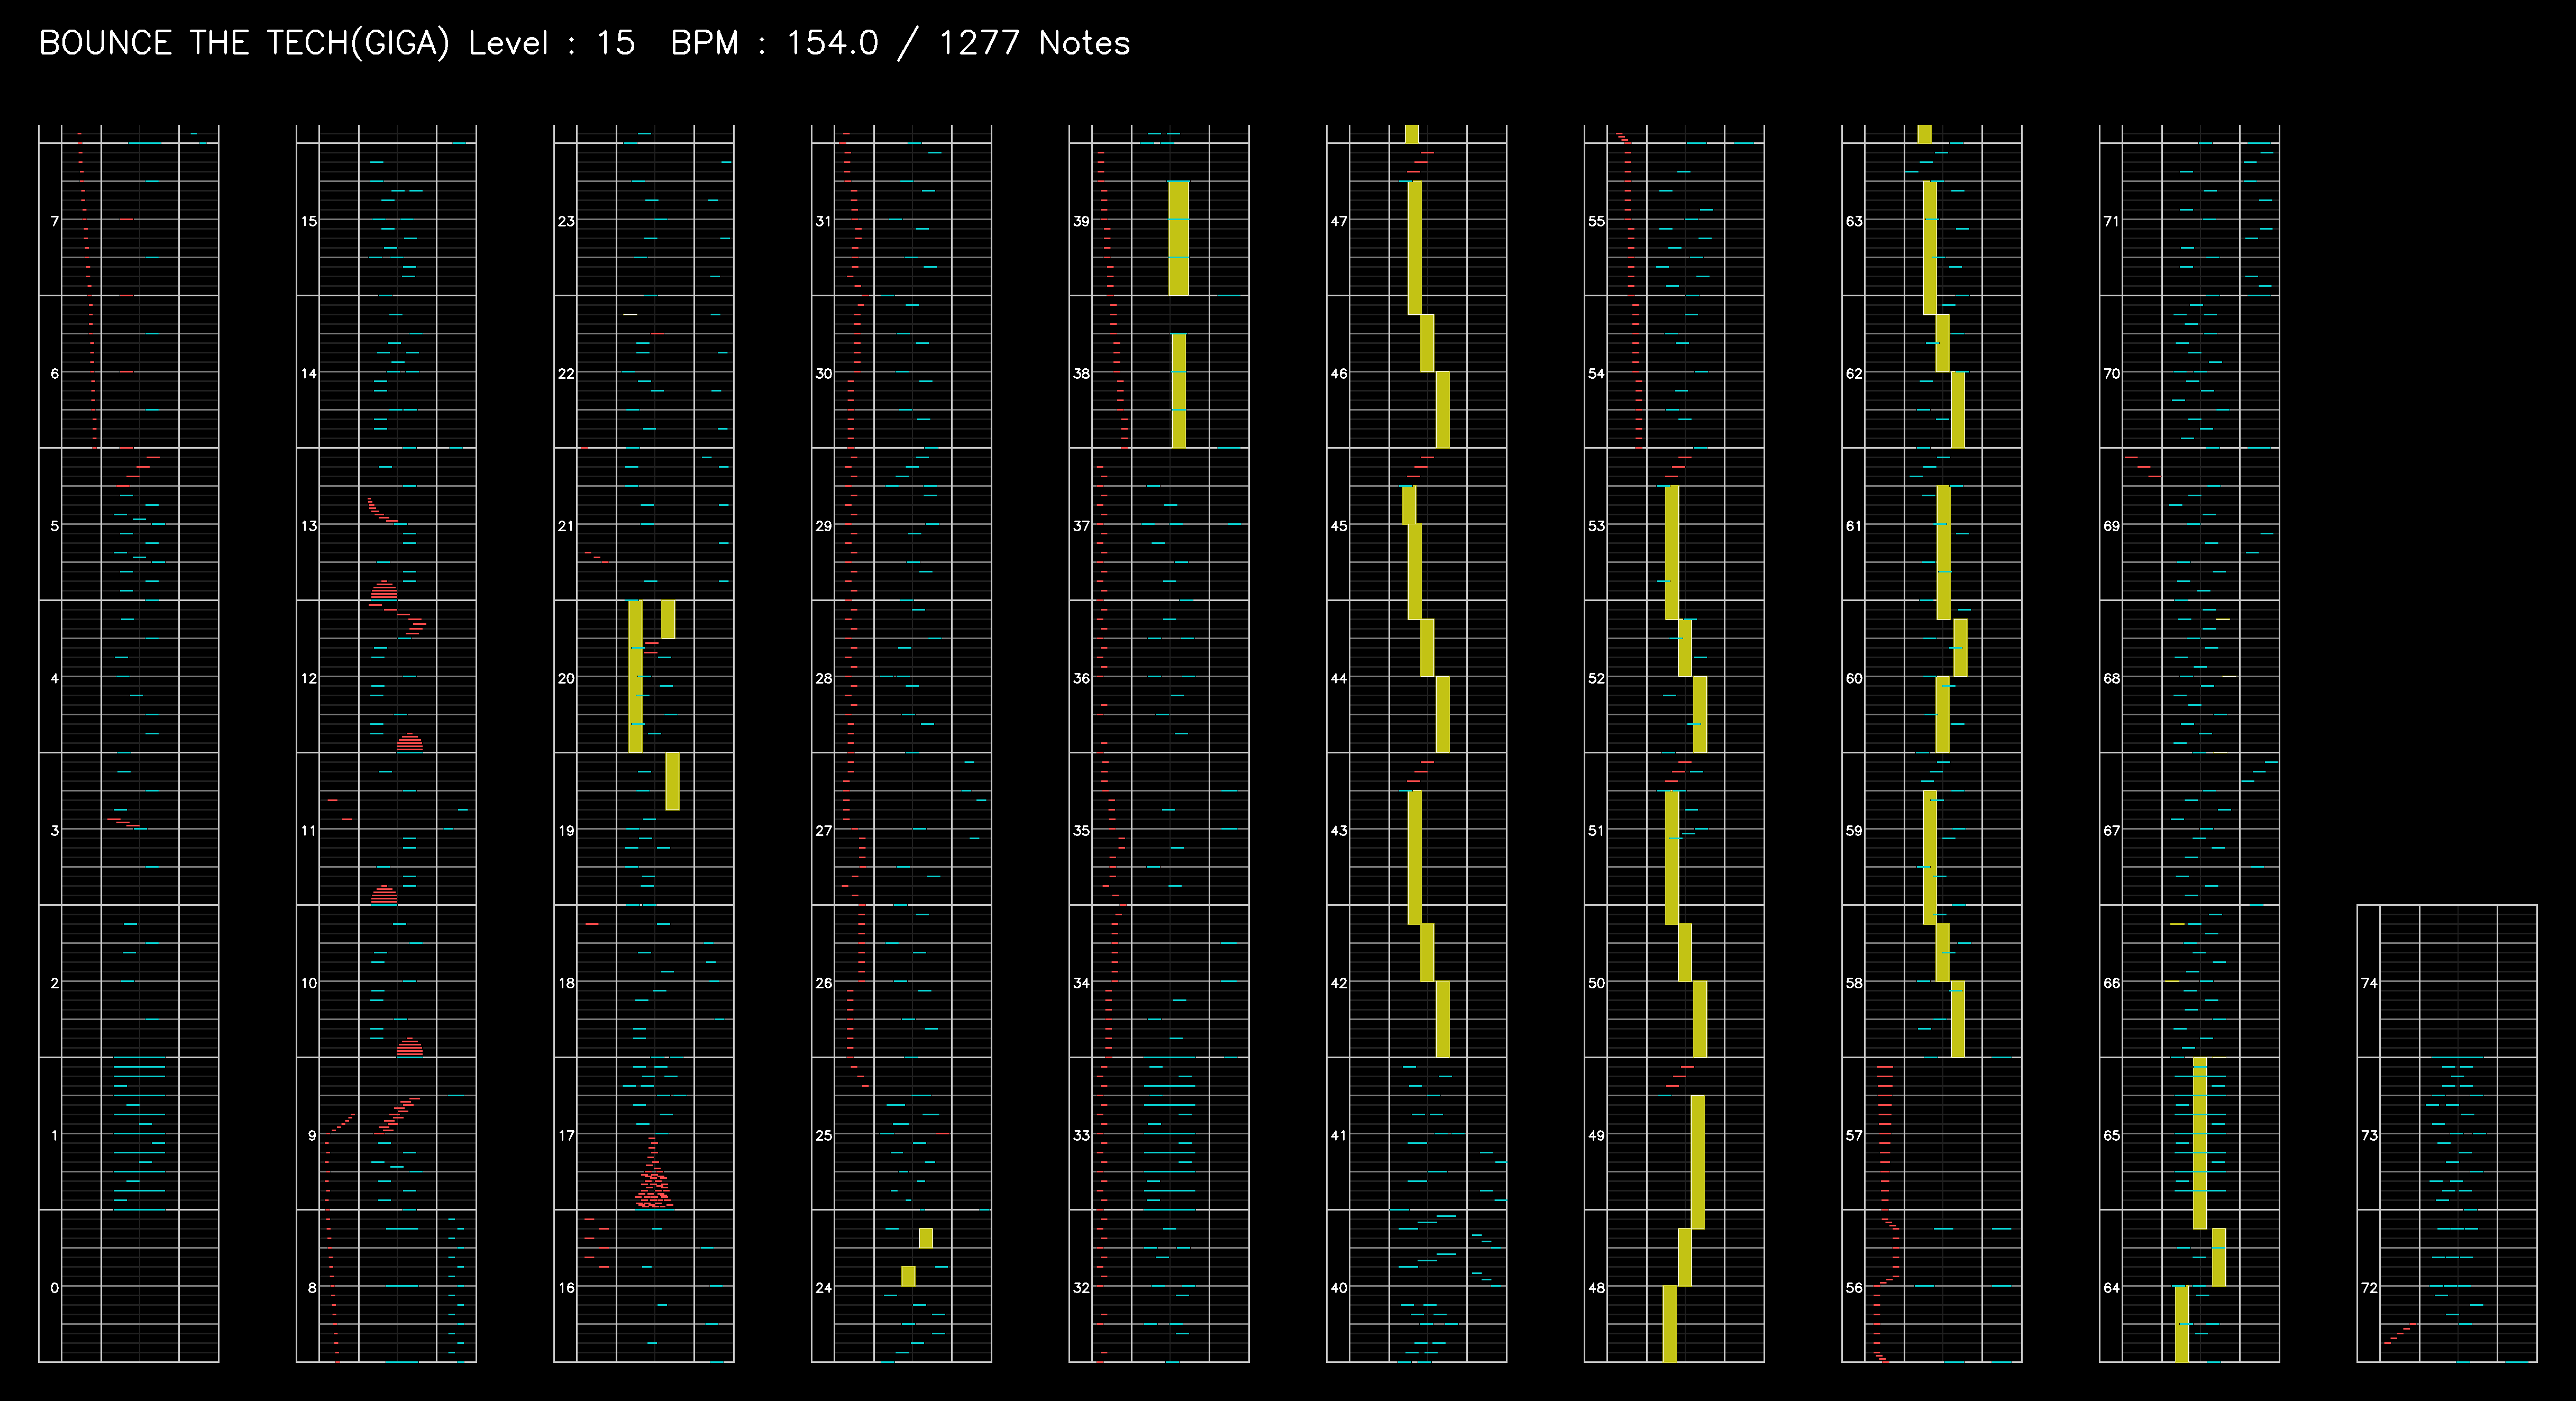The image size is (2576, 1401).
Task: Click measure number 31 label
Action: click(823, 221)
